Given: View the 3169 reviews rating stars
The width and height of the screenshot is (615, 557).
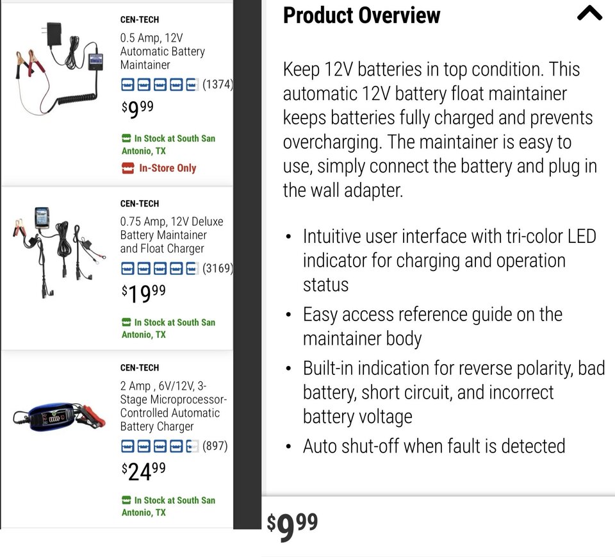Looking at the screenshot, I should click(160, 269).
